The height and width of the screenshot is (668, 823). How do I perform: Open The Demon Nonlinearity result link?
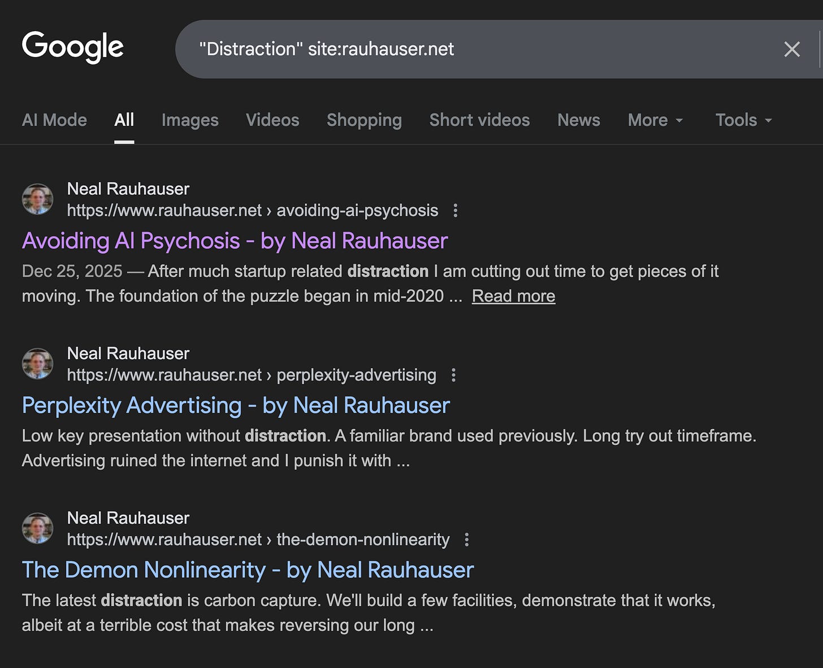pos(248,570)
